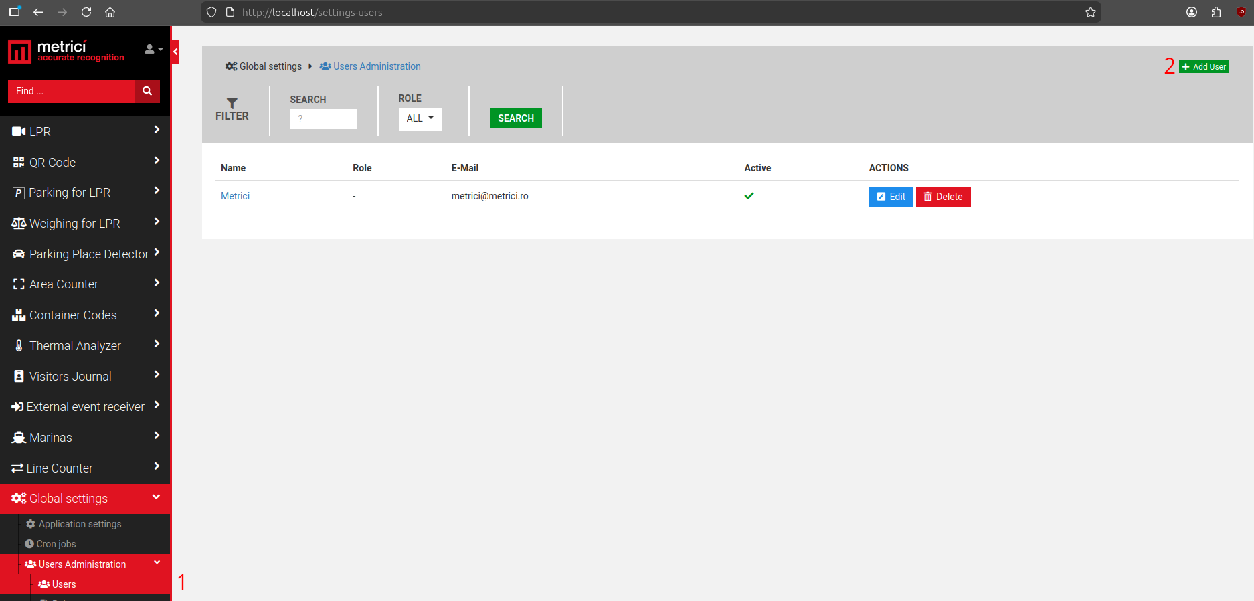1254x601 pixels.
Task: Click the Container Codes boxes icon
Action: point(19,315)
